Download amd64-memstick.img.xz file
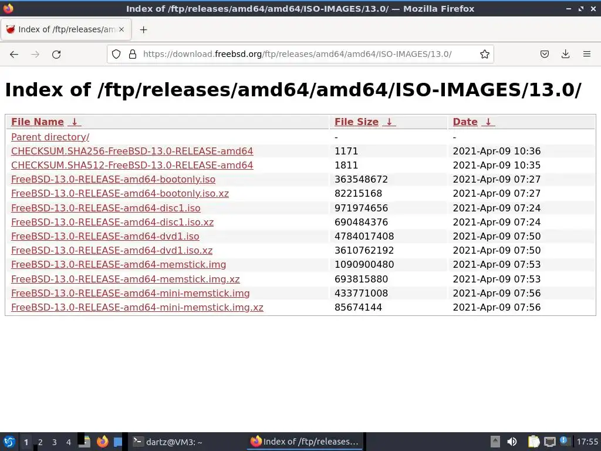Viewport: 601px width, 451px height. [x=126, y=279]
